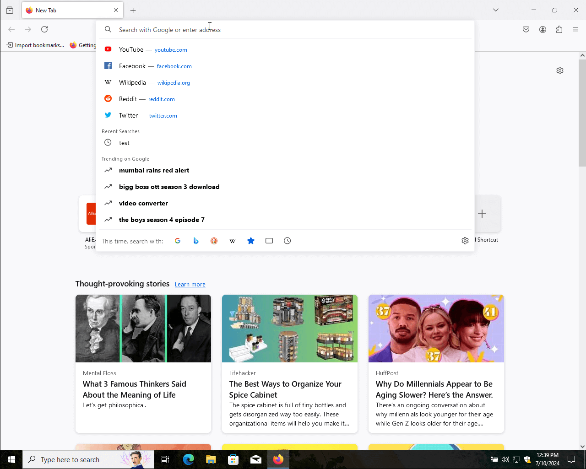The height and width of the screenshot is (469, 586).
Task: Go back one page
Action: 11,29
